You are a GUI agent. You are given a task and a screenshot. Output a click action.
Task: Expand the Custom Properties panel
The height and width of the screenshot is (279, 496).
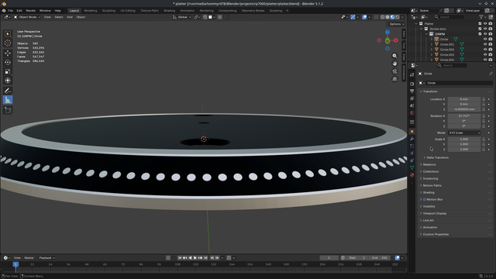pyautogui.click(x=454, y=234)
